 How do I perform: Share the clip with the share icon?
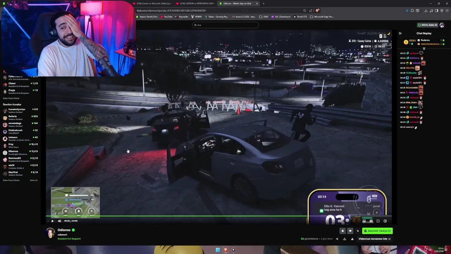tap(337, 239)
